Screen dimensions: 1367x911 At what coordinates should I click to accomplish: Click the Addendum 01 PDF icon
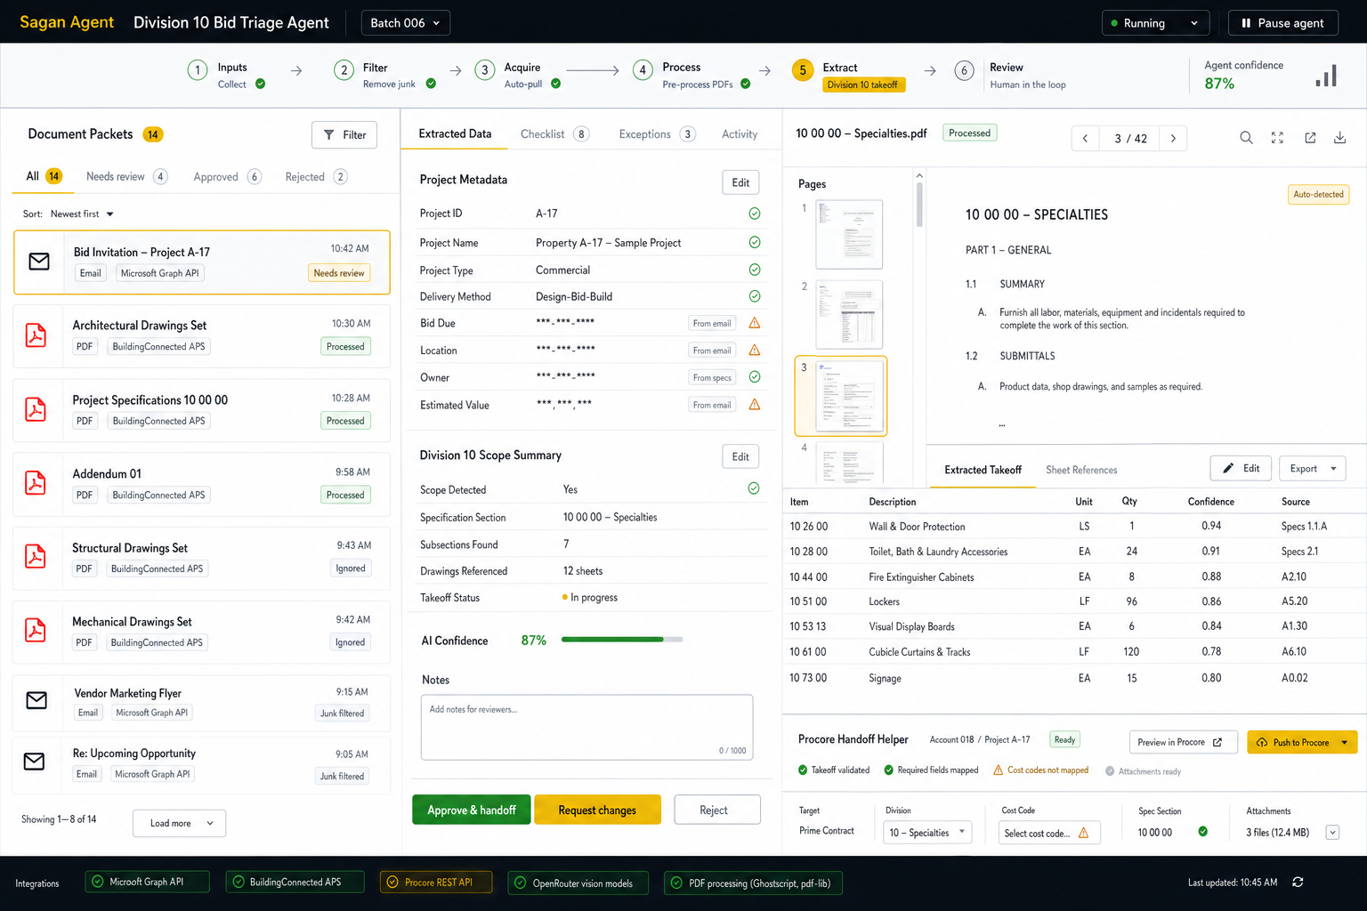(x=36, y=483)
